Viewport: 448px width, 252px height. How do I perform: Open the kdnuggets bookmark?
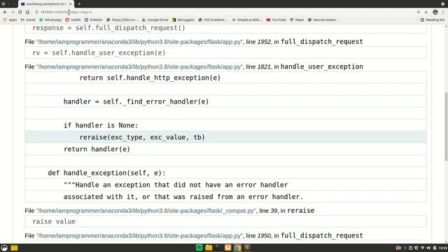coord(183,20)
